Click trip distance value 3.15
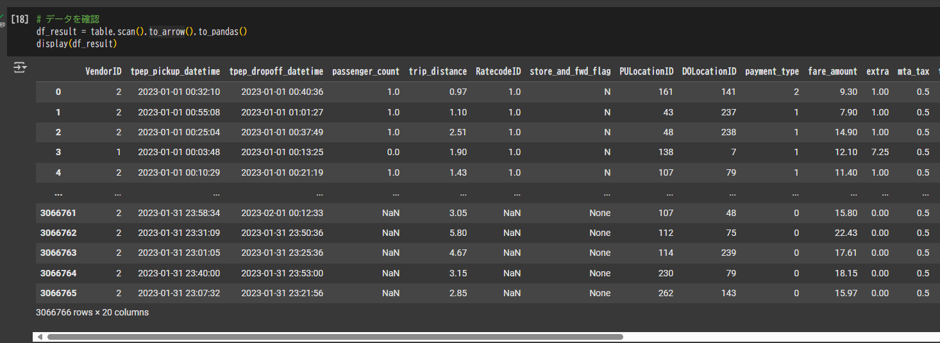The width and height of the screenshot is (940, 343). (457, 273)
